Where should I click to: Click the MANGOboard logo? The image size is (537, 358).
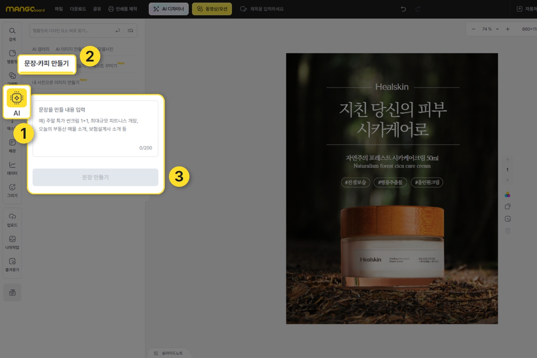click(25, 9)
